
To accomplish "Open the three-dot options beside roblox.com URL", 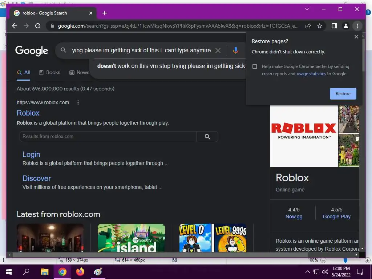I will [78, 102].
